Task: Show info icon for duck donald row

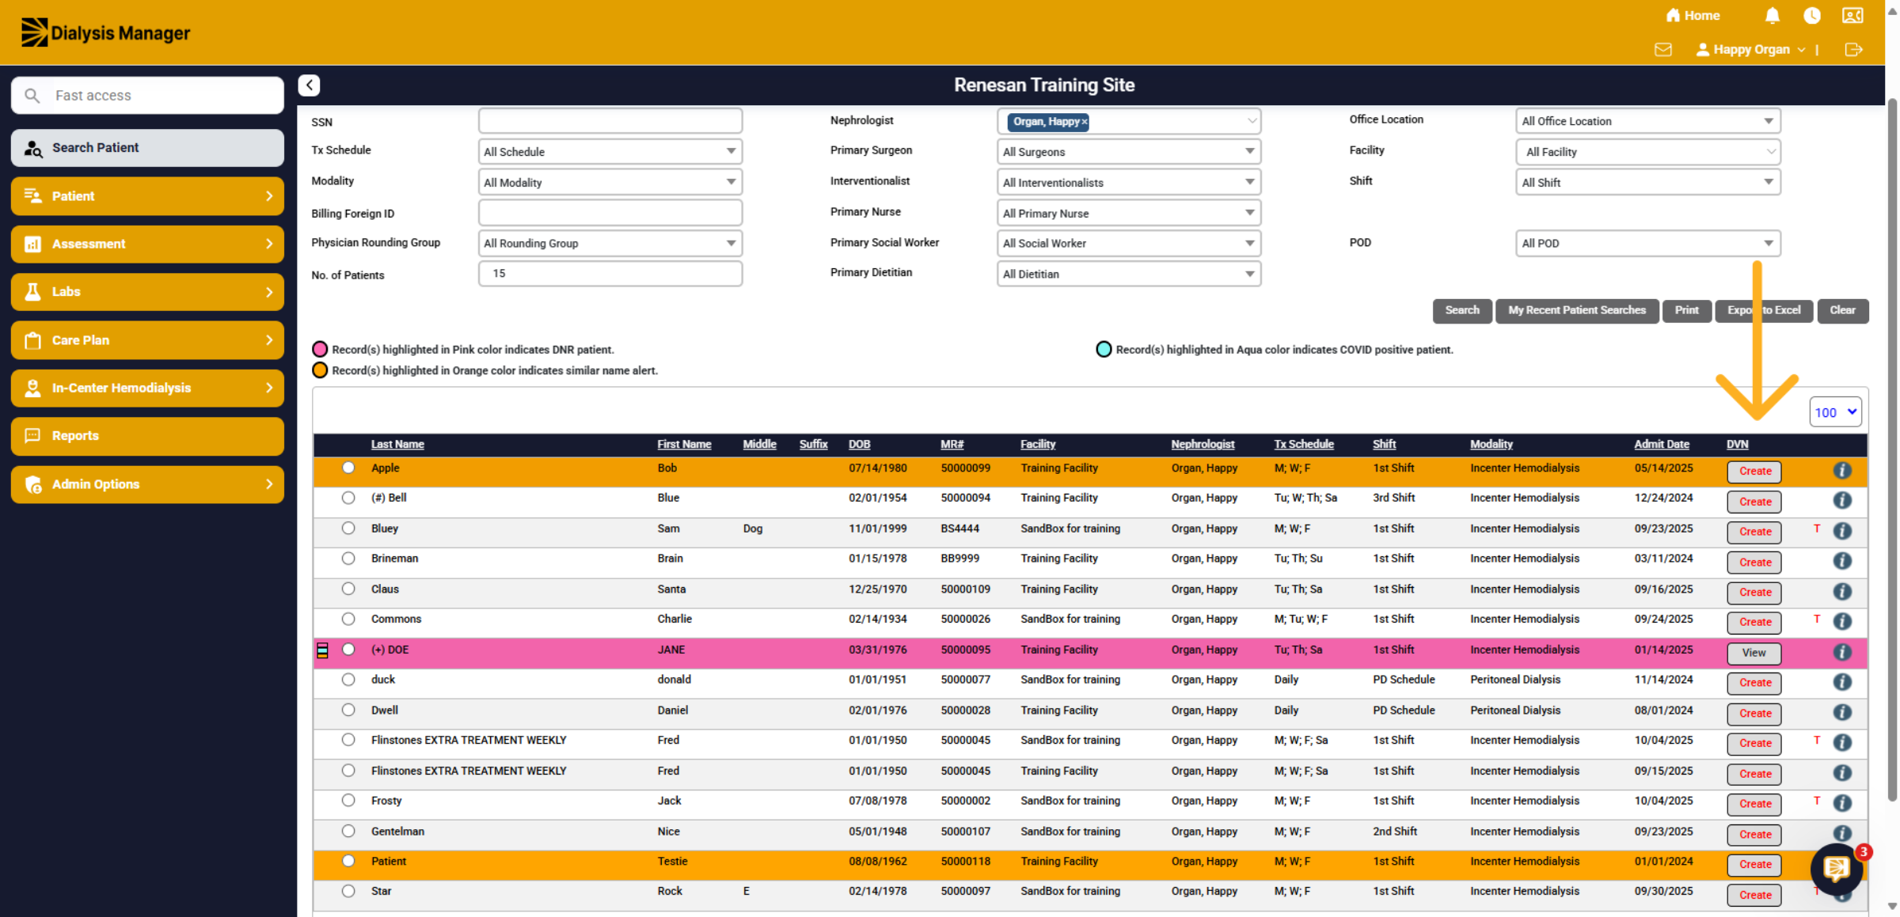Action: click(1842, 682)
